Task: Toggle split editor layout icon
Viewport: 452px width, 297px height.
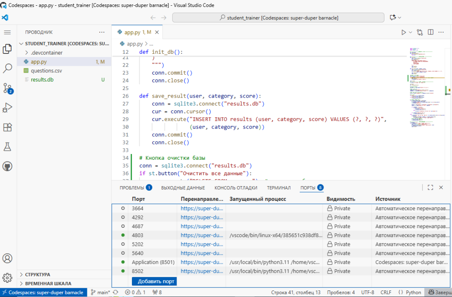Action: click(430, 32)
